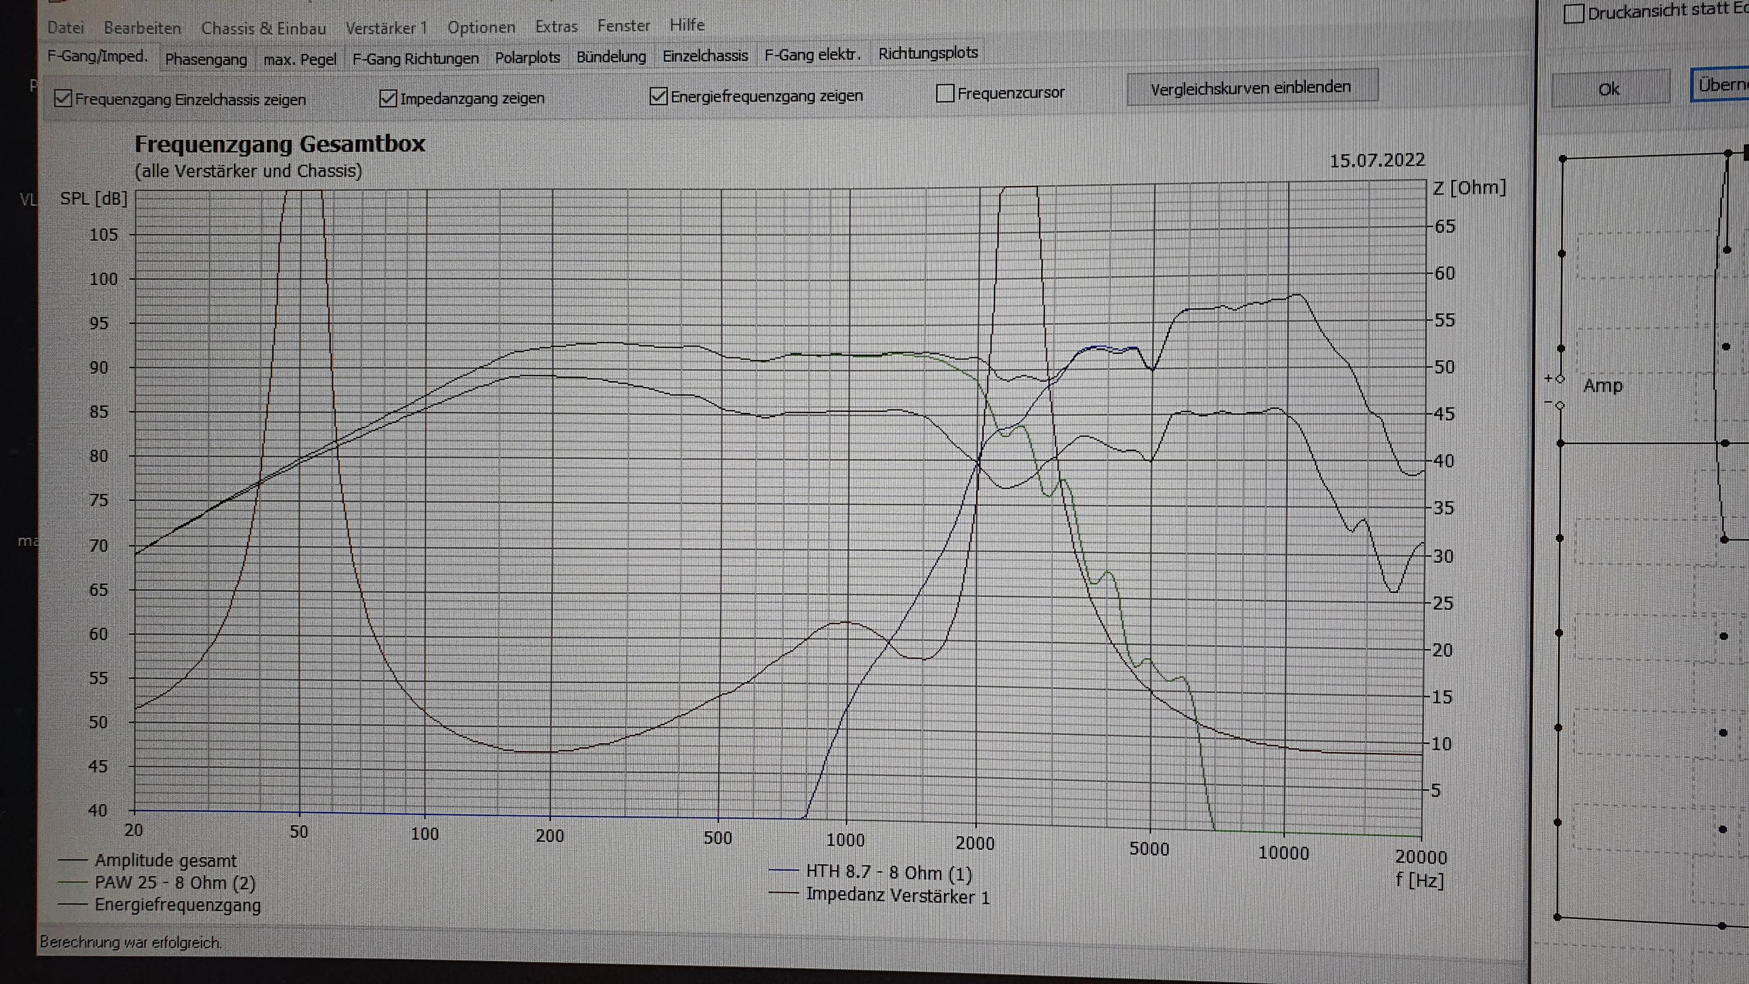This screenshot has height=984, width=1749.
Task: Uncheck Frequenzgang Einzelchassis zeigen
Action: pyautogui.click(x=63, y=99)
